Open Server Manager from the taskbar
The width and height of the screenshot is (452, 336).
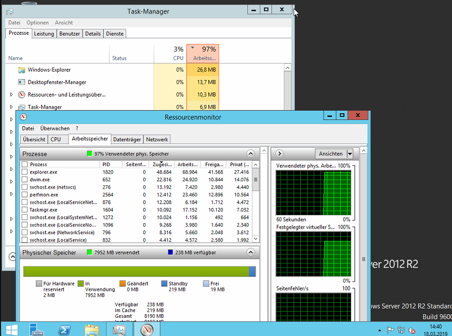tap(36, 329)
